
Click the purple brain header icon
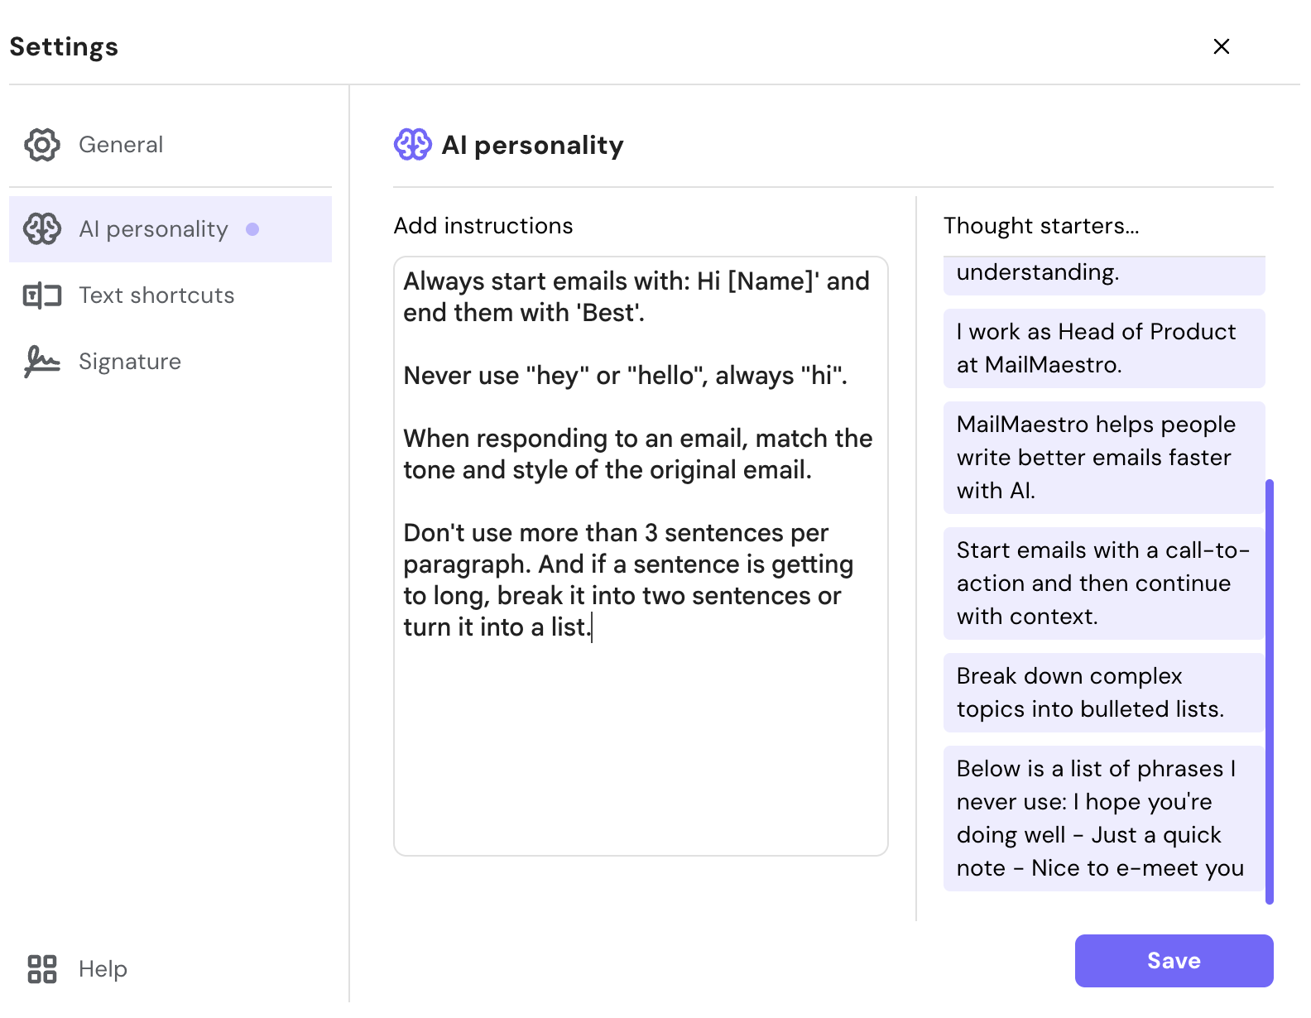point(412,145)
